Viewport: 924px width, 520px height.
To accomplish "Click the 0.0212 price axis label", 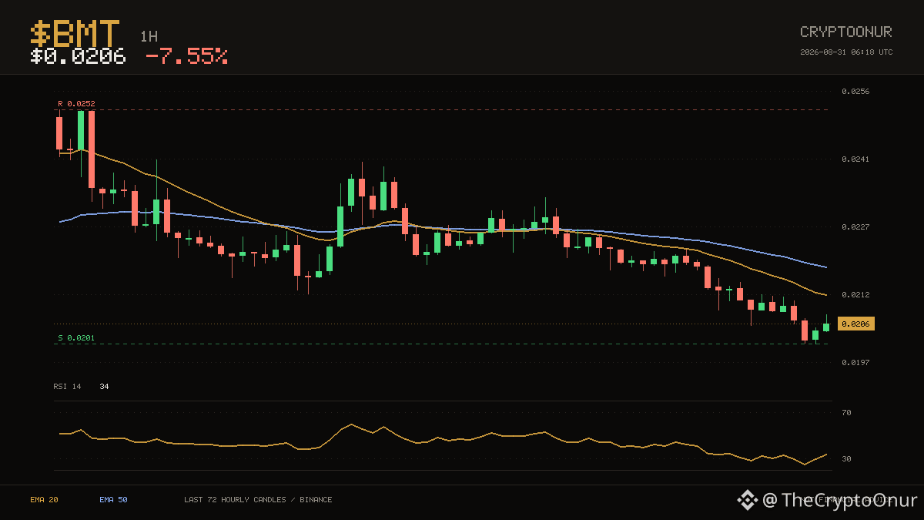I will tap(855, 294).
